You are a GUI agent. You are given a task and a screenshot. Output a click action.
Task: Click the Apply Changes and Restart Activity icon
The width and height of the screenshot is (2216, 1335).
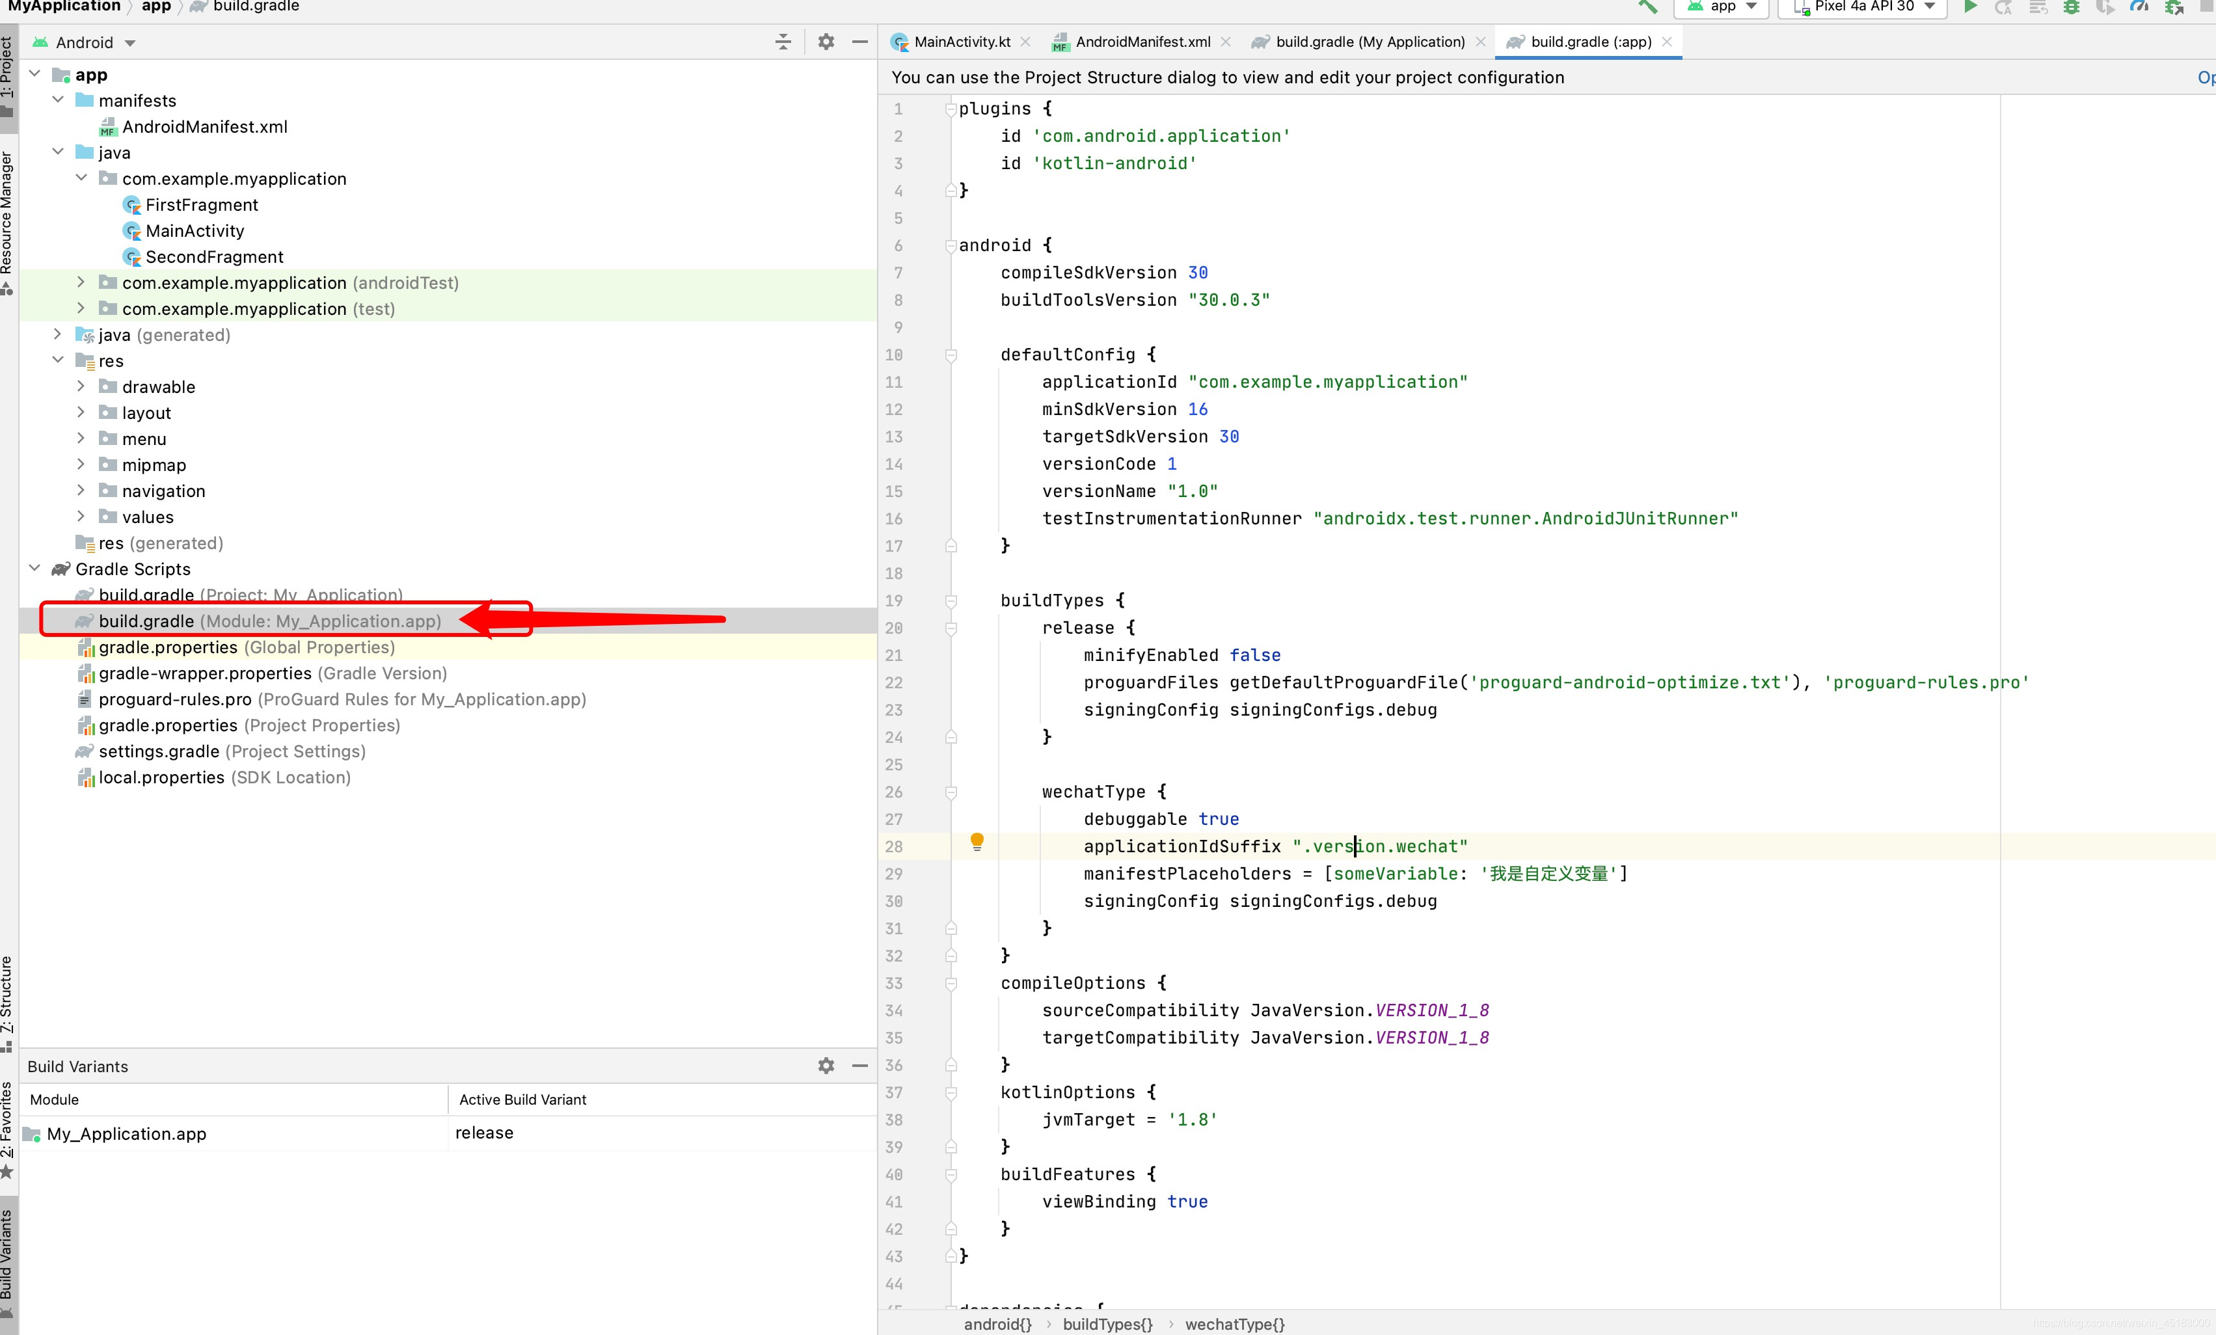coord(2004,7)
